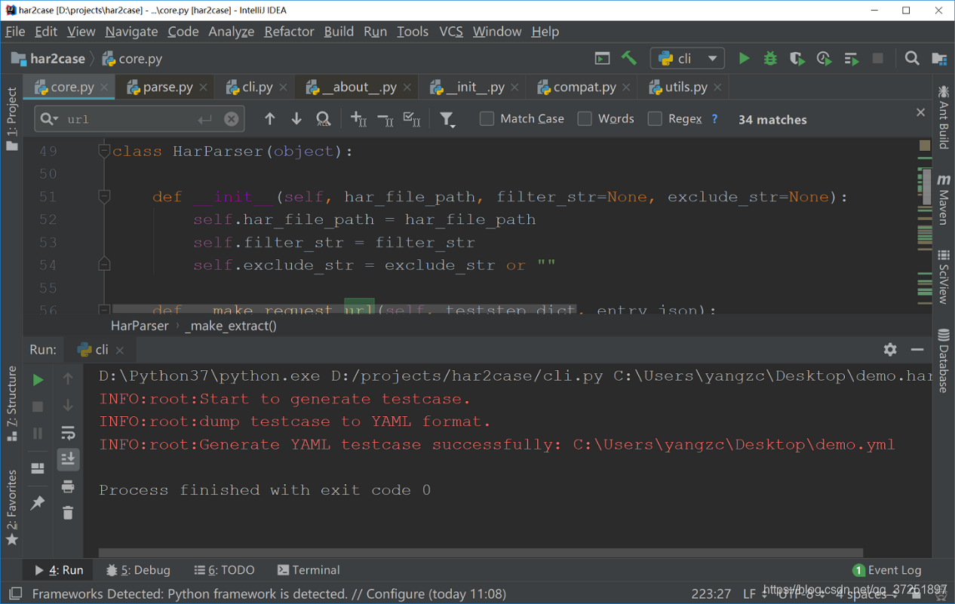Run cli with coverage shield icon
This screenshot has height=604, width=955.
797,58
